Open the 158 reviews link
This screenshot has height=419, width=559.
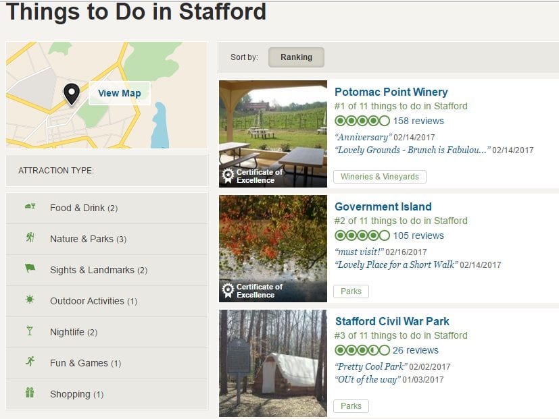(418, 121)
